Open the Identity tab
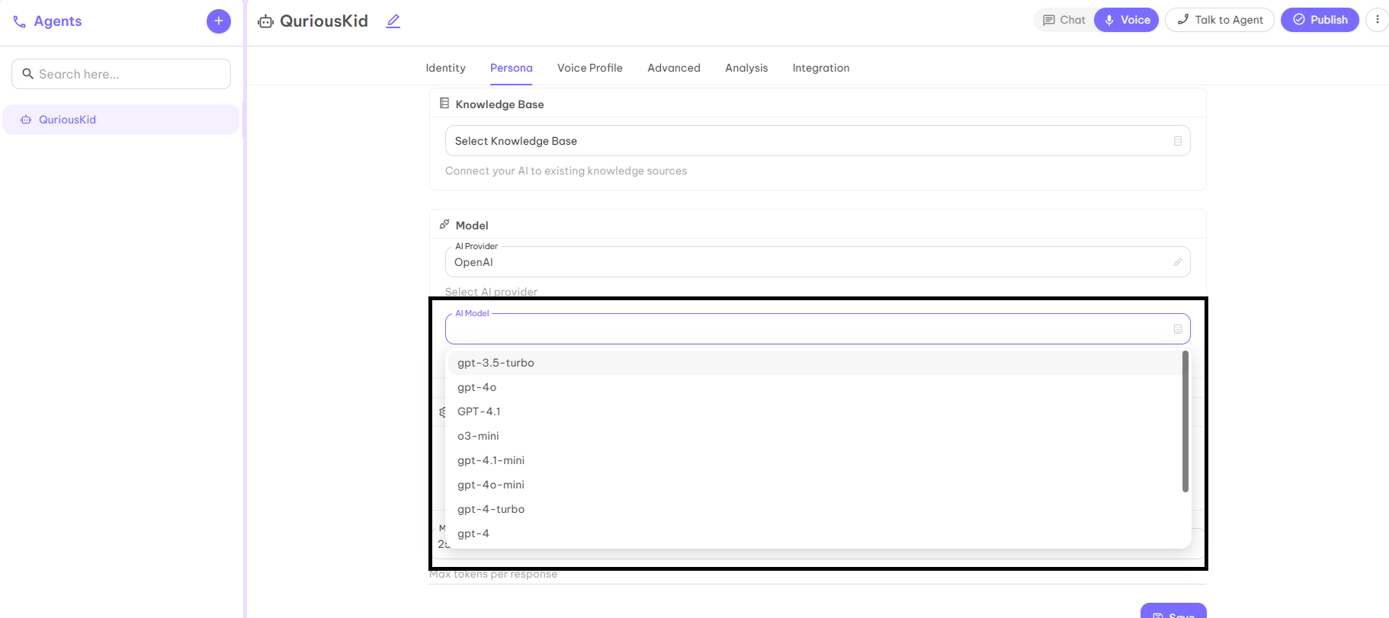 point(445,68)
